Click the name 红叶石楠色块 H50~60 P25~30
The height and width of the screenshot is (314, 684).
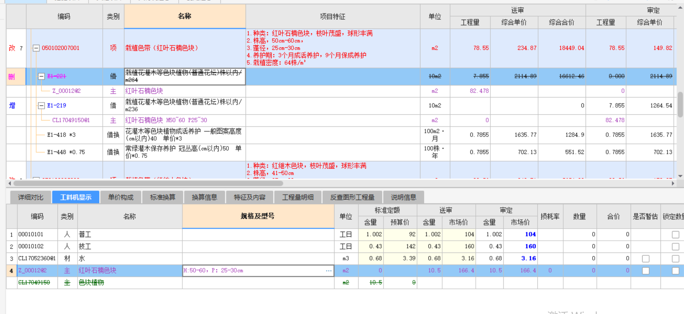[166, 120]
